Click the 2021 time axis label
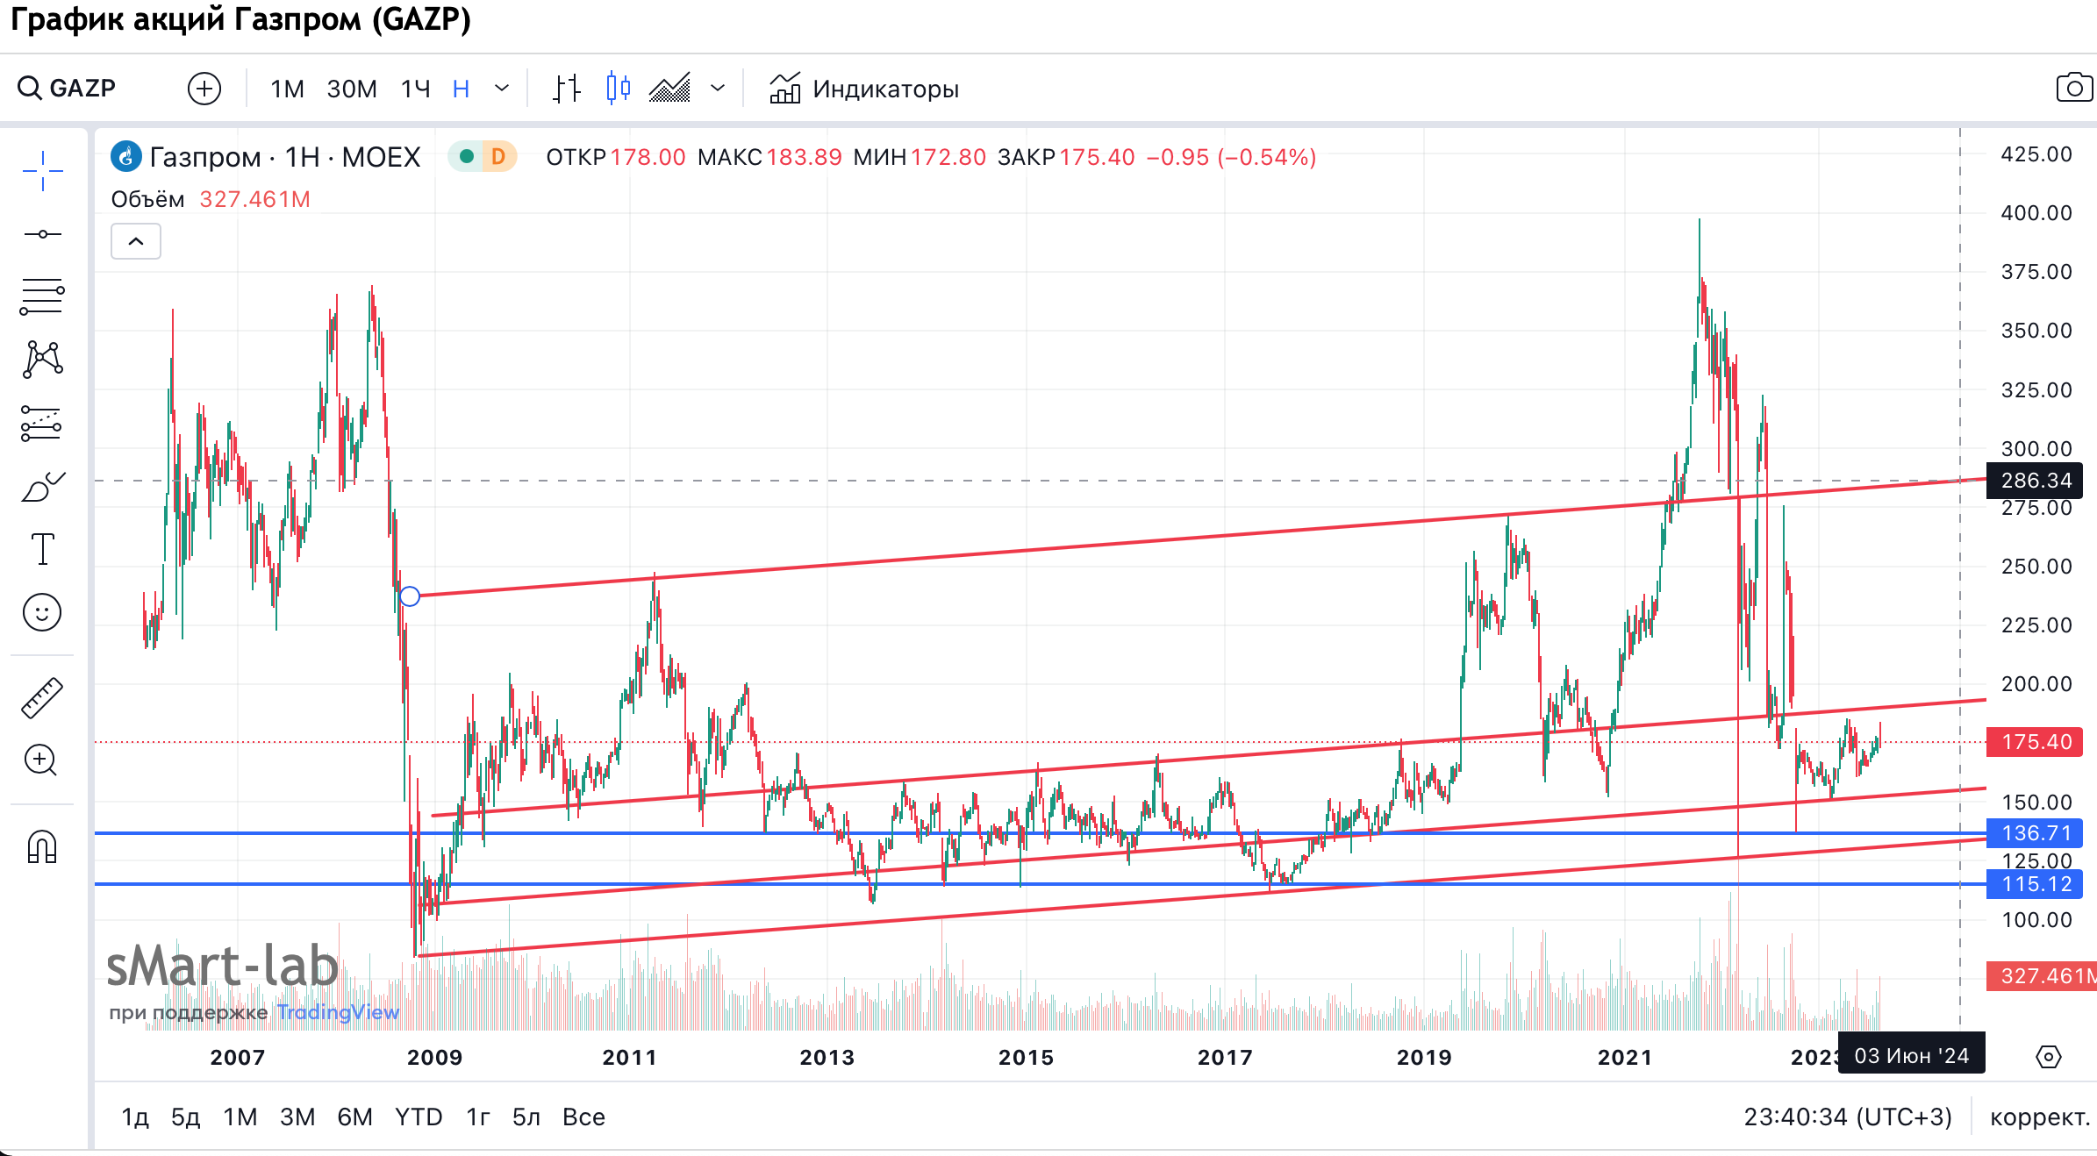This screenshot has width=2097, height=1156. pos(1624,1057)
